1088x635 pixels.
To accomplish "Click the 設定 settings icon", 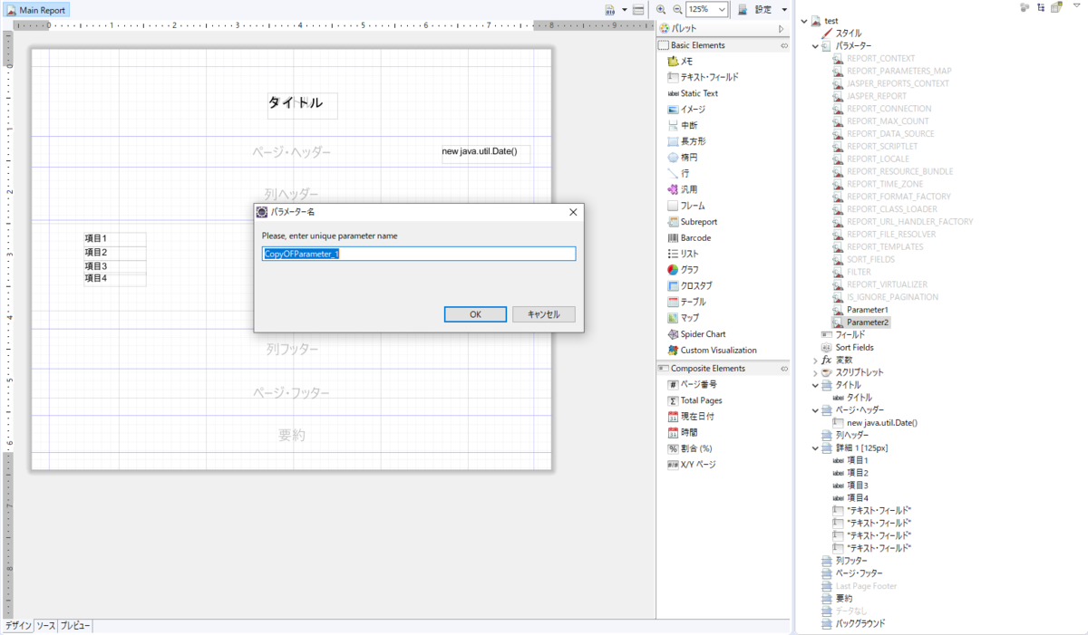I will pos(743,9).
